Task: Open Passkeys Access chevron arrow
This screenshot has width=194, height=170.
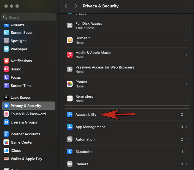Action: coord(186,69)
